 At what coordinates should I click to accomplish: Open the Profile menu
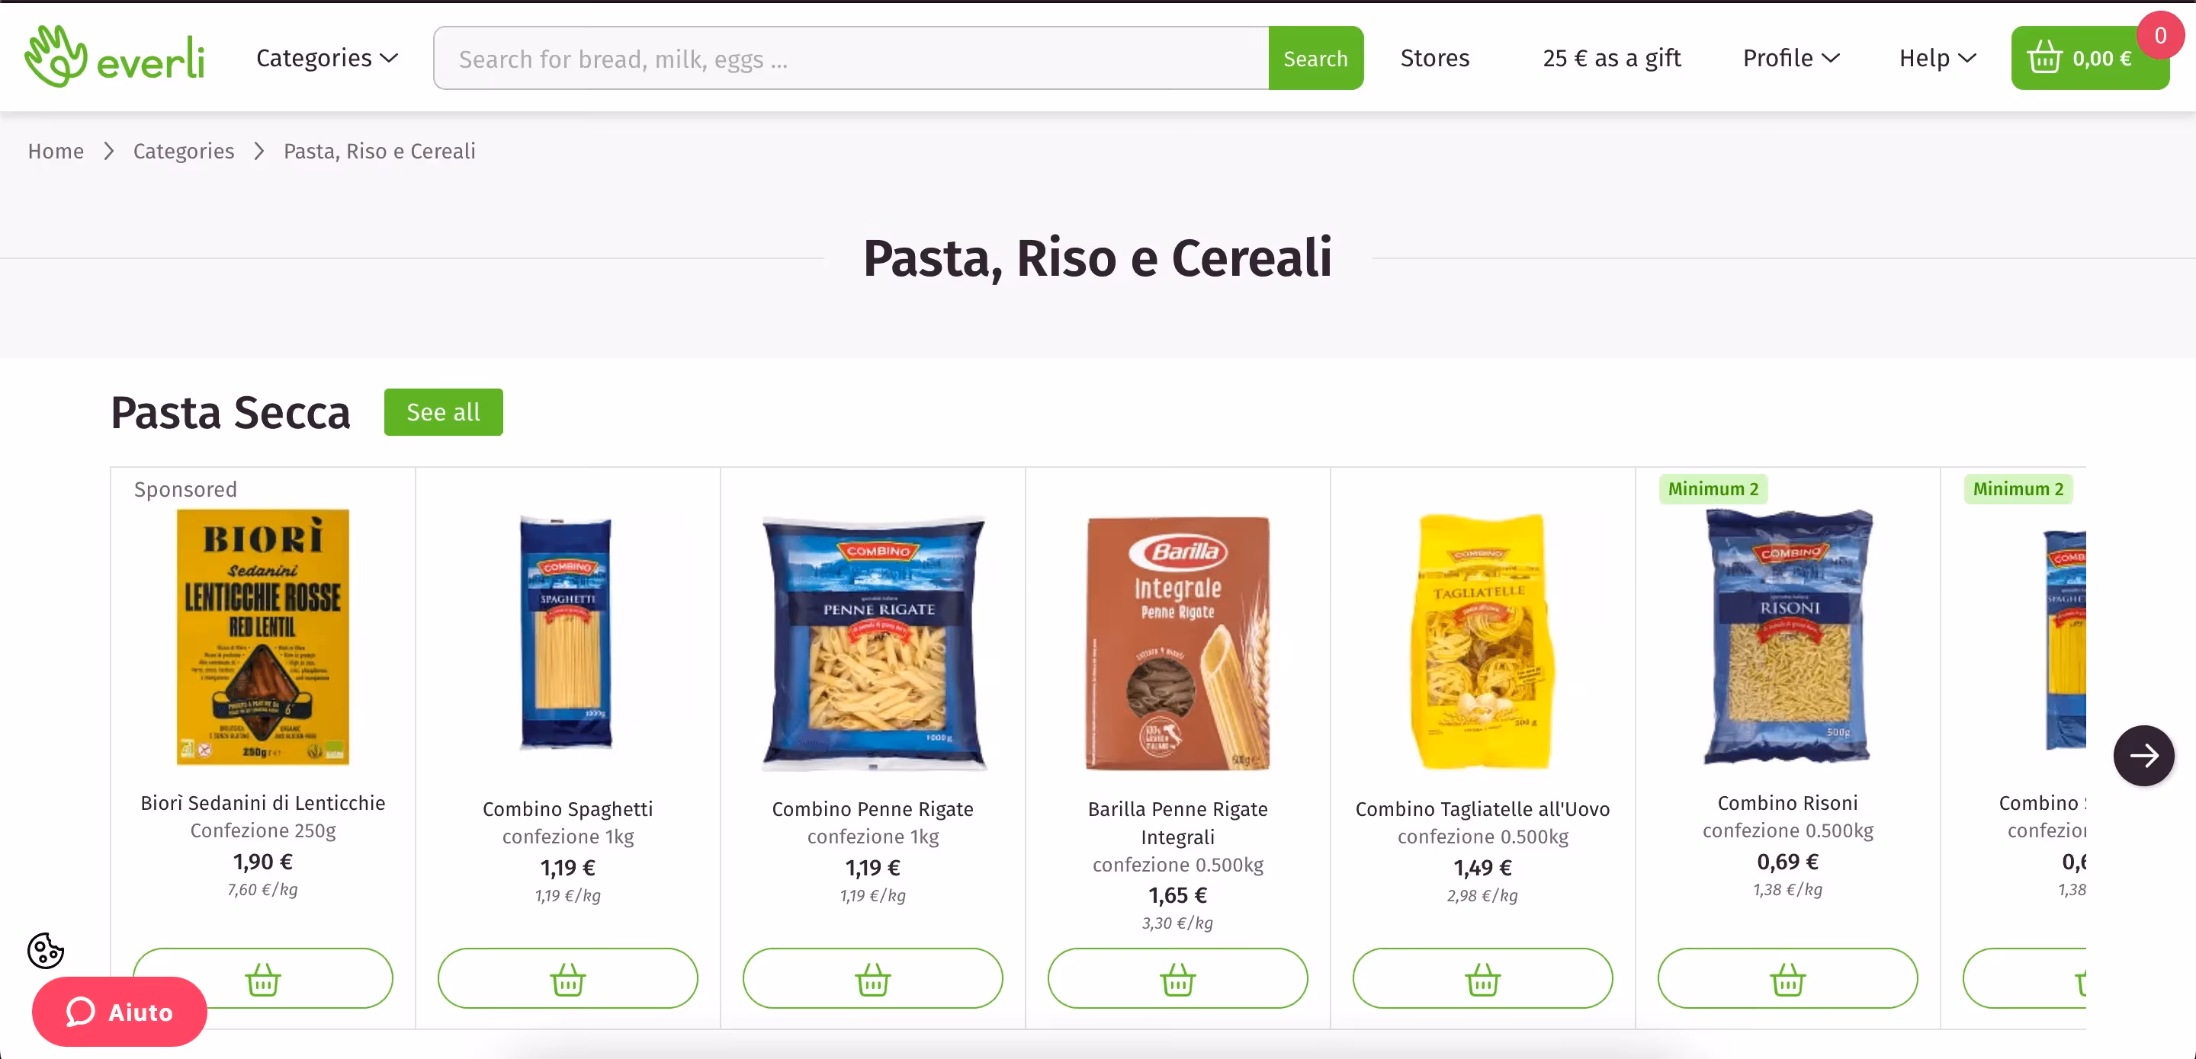(x=1789, y=57)
